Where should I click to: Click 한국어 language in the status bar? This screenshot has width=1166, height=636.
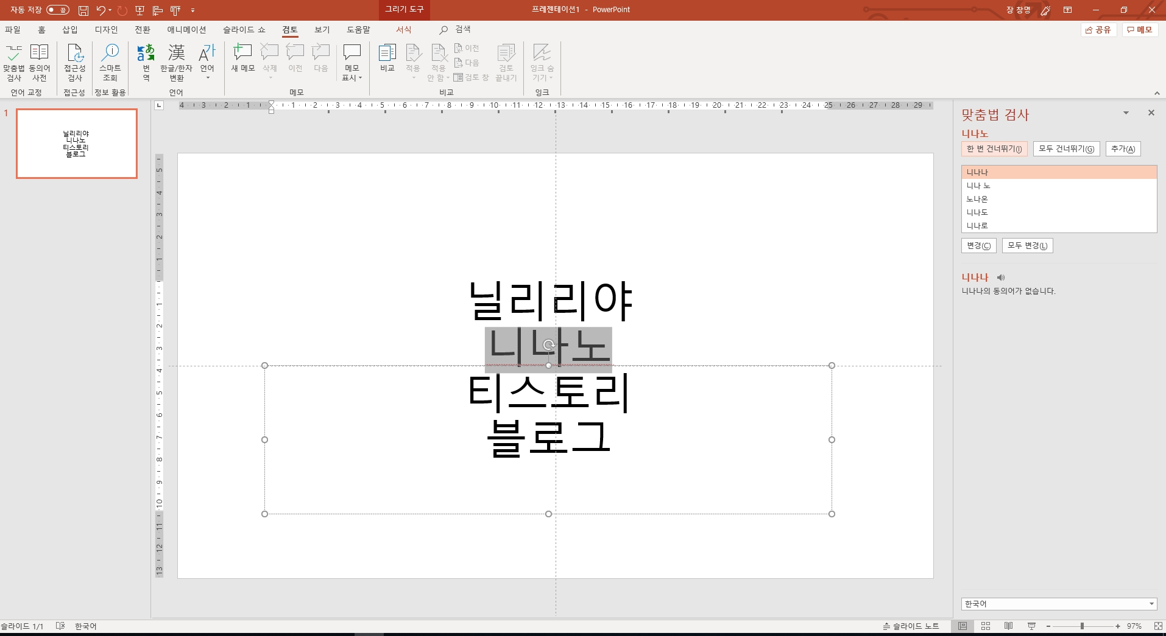(86, 626)
